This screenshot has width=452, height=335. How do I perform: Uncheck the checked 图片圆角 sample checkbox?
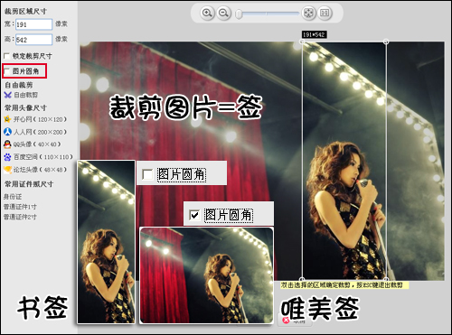click(194, 215)
